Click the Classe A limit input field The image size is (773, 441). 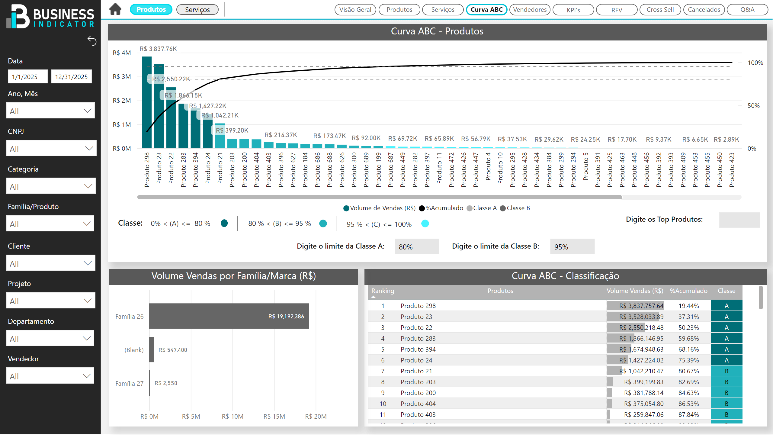tap(416, 246)
